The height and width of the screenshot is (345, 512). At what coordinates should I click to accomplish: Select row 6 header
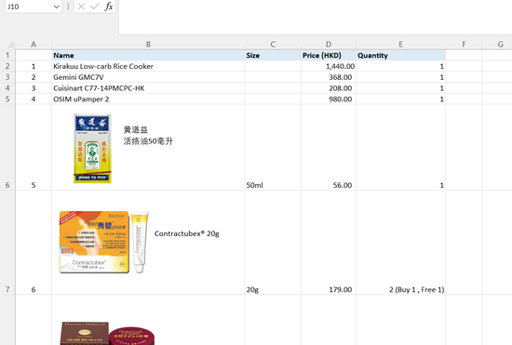coord(7,147)
